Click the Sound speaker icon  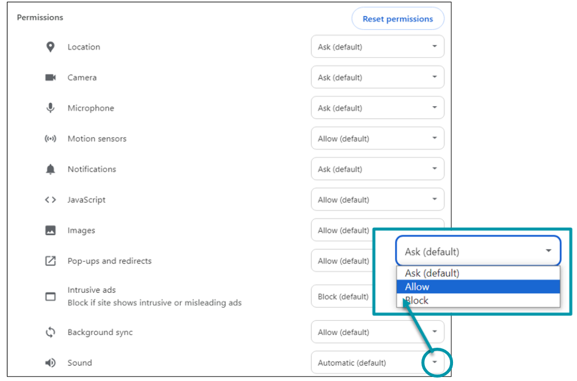[51, 363]
